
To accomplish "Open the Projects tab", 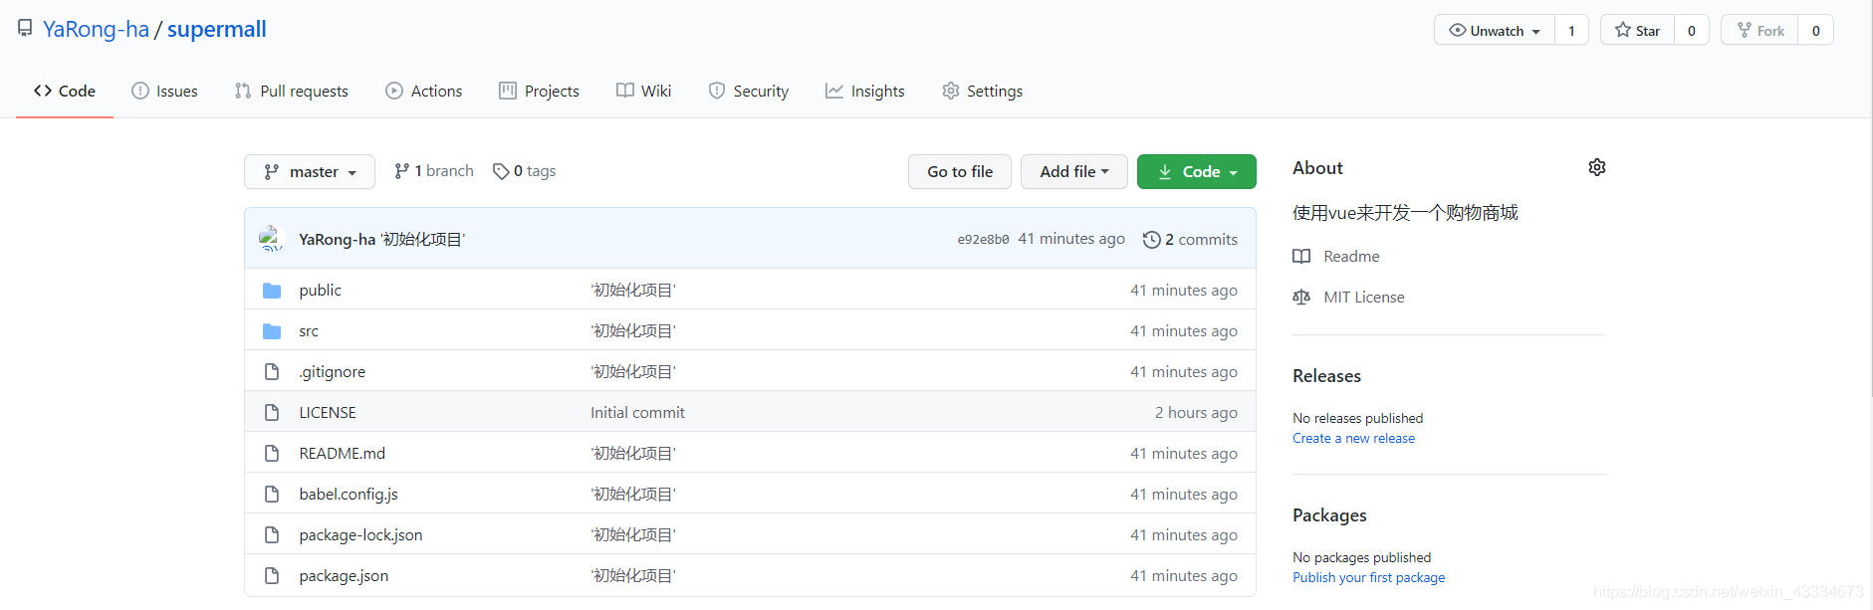I will pyautogui.click(x=539, y=91).
